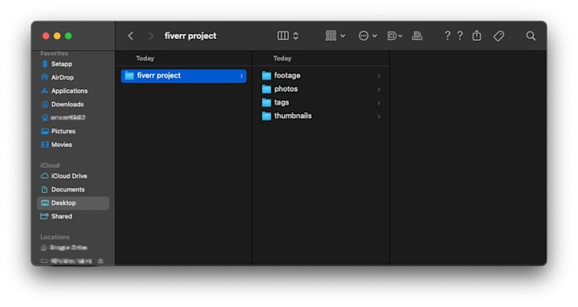Expand the footage folder chevron

coord(378,76)
